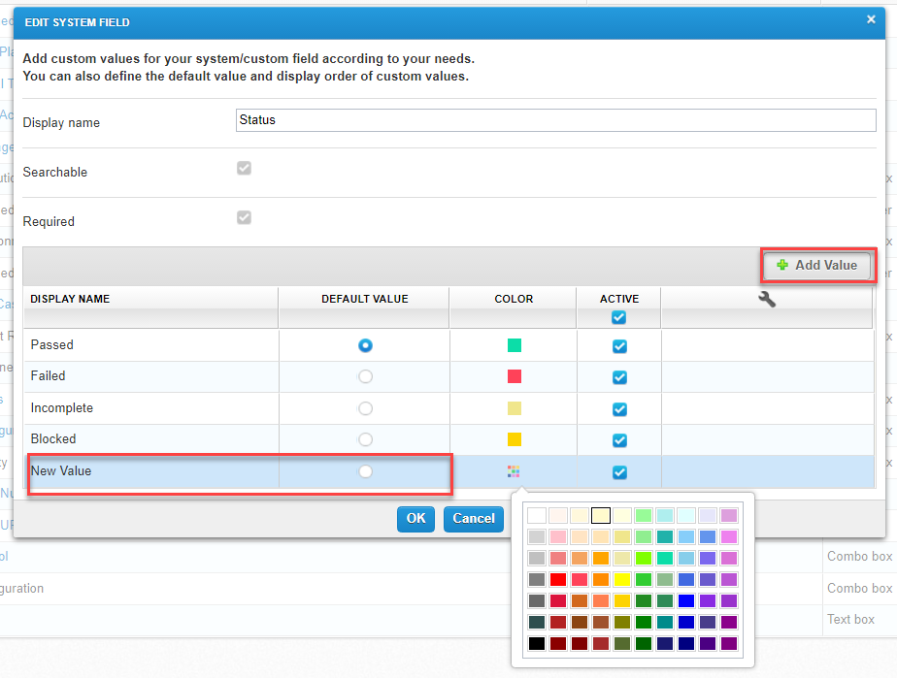Choose Blocked as default value radio

(x=365, y=439)
